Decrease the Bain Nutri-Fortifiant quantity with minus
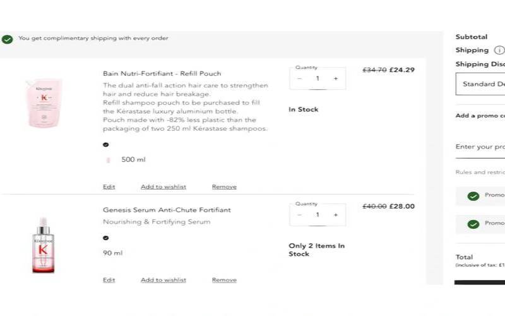Image resolution: width=505 pixels, height=316 pixels. click(299, 78)
